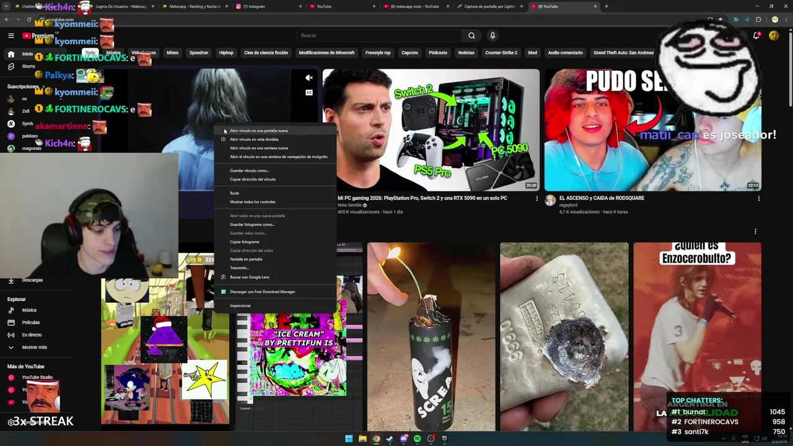Choose Copiar dirección del vínculo
Screen dimensions: 793x446
pyautogui.click(x=276, y=179)
